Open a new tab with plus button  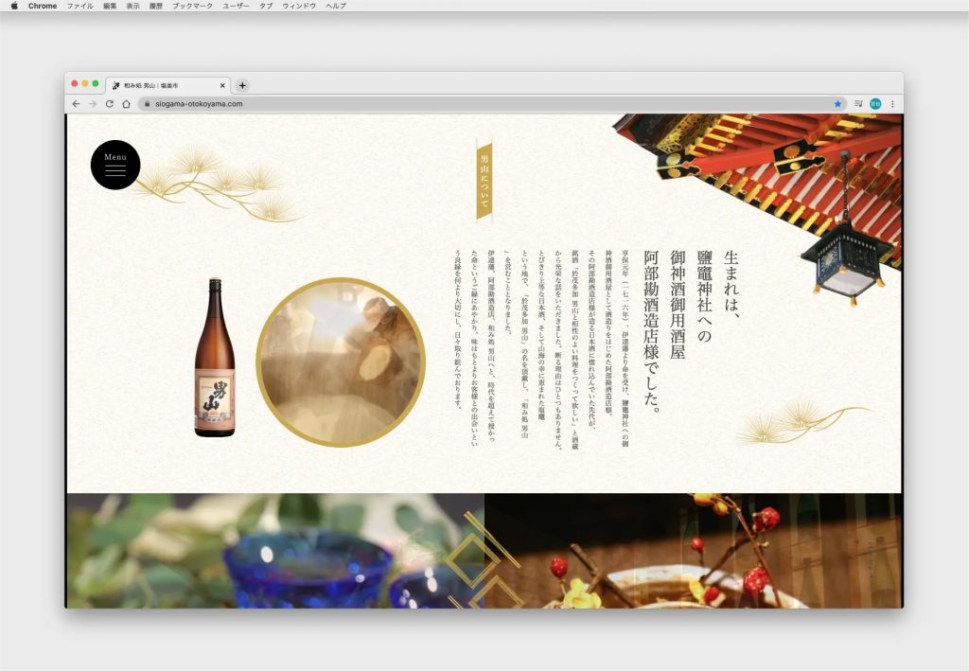(x=242, y=85)
